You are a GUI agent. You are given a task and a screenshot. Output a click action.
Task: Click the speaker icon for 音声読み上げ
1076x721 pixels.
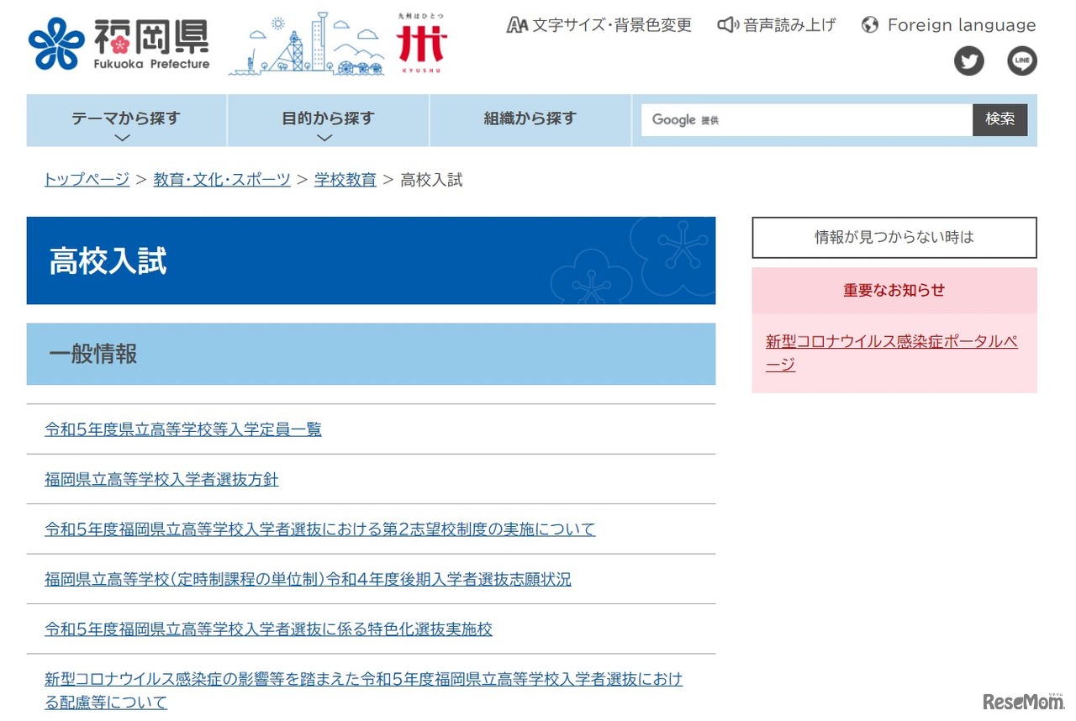coord(727,25)
